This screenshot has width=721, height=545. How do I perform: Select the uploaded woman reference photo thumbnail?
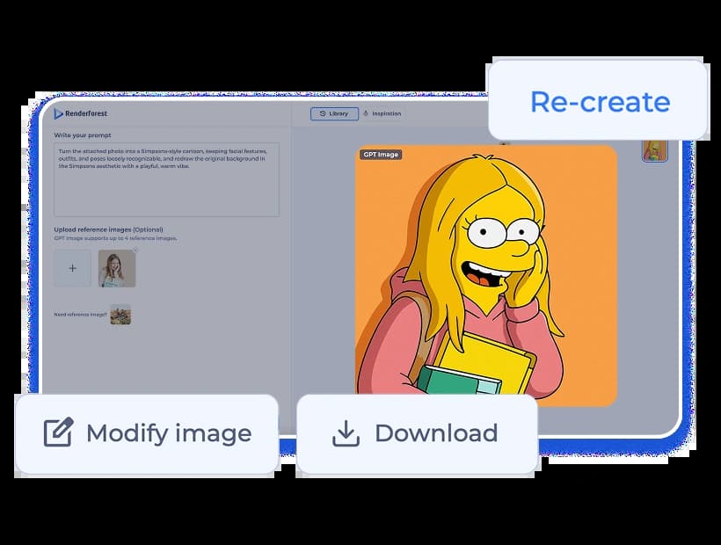(117, 269)
